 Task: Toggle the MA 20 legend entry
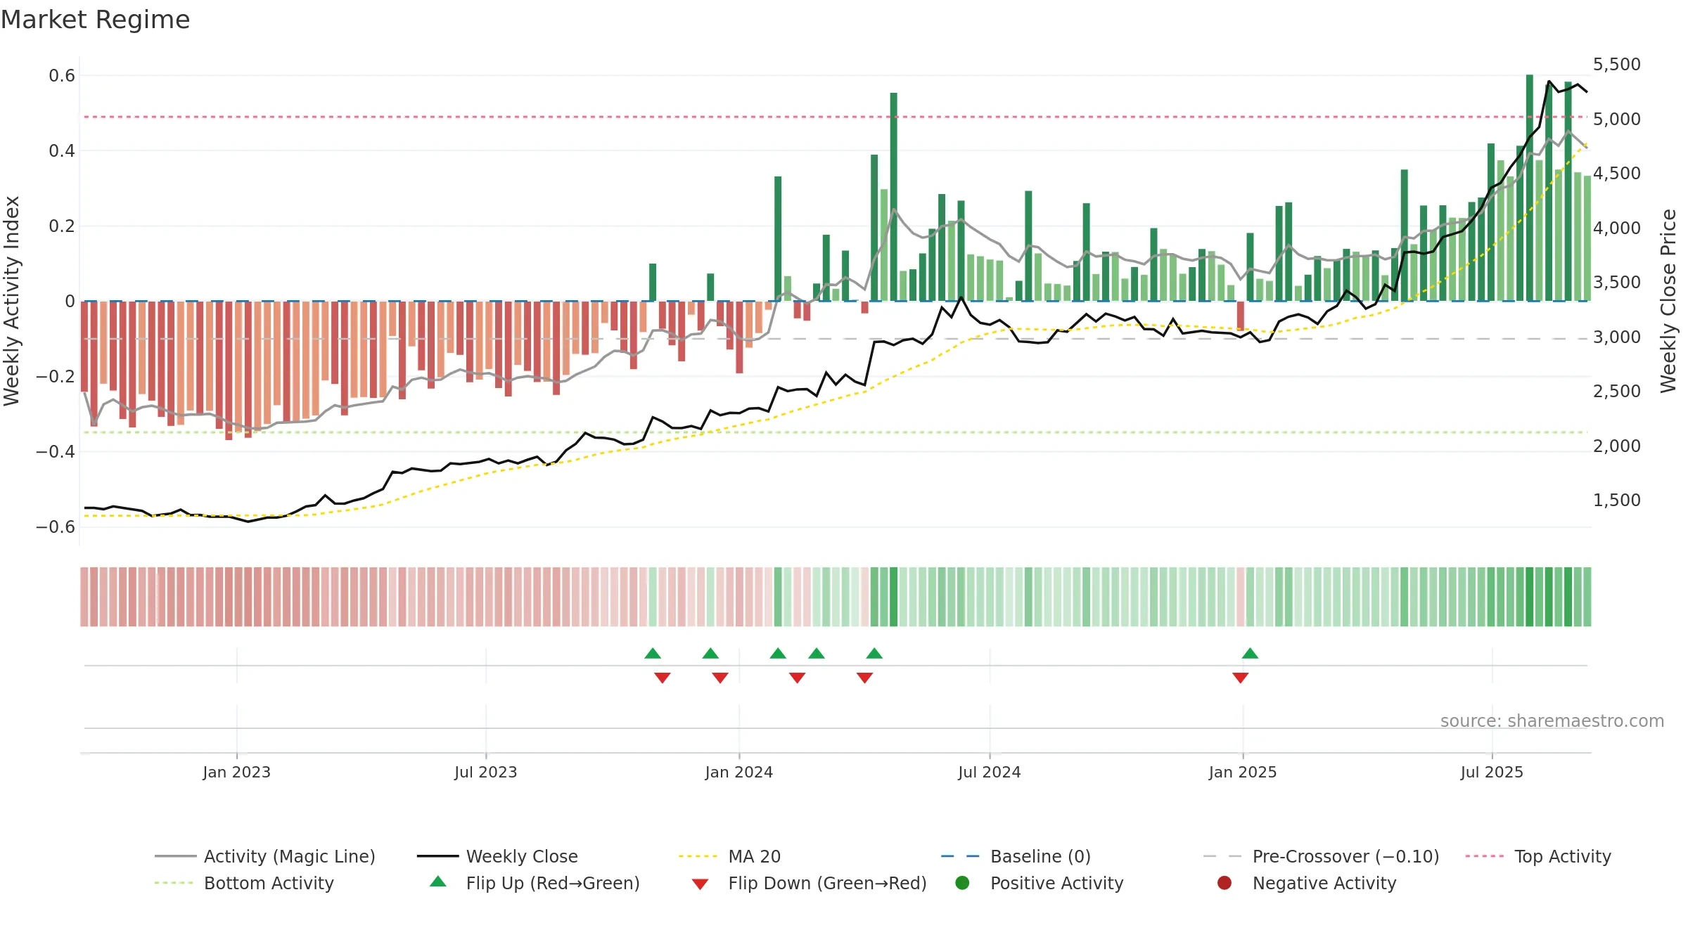(729, 856)
